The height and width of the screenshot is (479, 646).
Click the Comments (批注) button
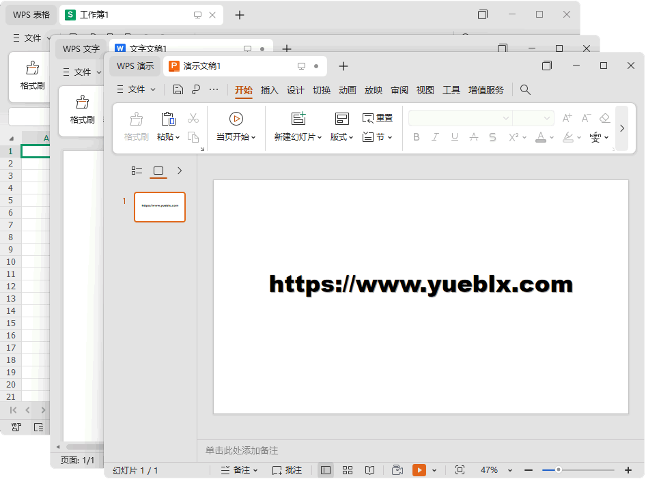coord(287,470)
